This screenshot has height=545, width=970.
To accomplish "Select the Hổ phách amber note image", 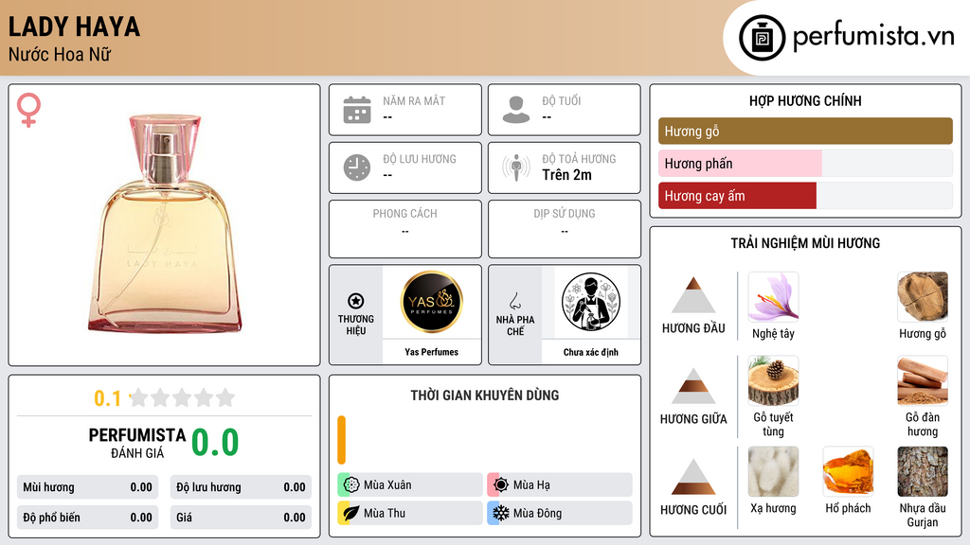I will [848, 472].
